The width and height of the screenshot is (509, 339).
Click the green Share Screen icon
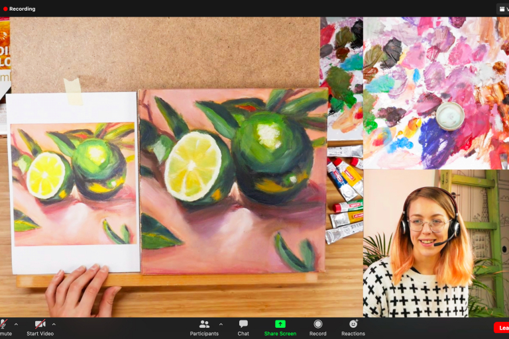(280, 324)
